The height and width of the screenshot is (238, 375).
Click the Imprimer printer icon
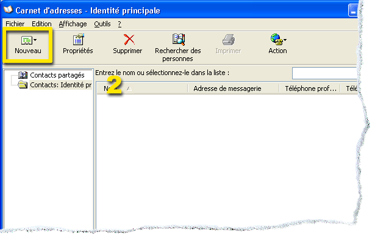(229, 40)
